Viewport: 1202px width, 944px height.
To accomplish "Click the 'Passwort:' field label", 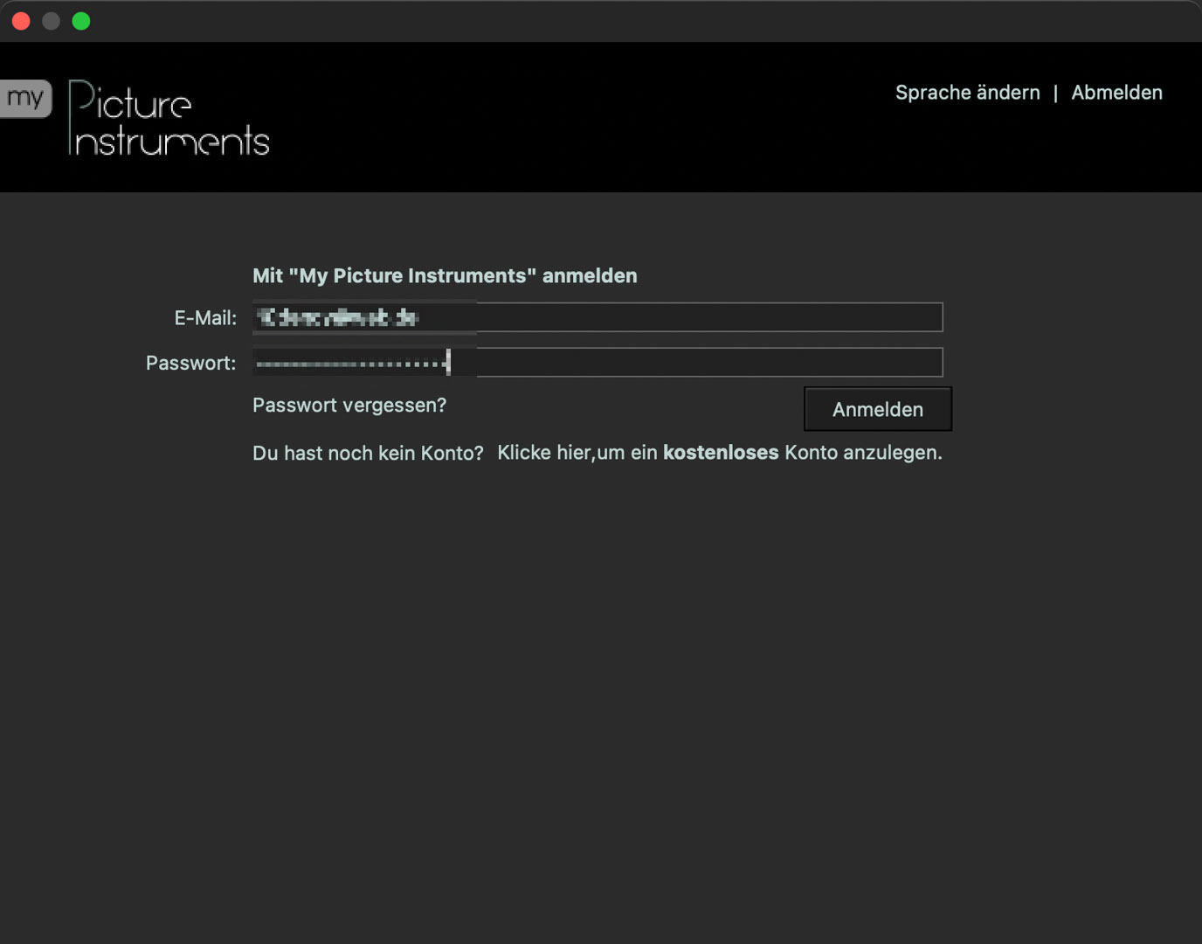I will pyautogui.click(x=190, y=363).
